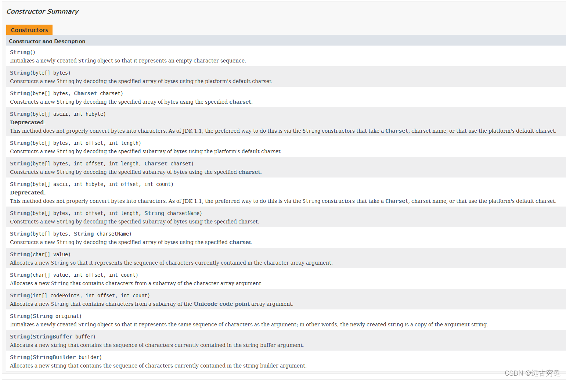Follow the Unicode code point link

(222, 304)
